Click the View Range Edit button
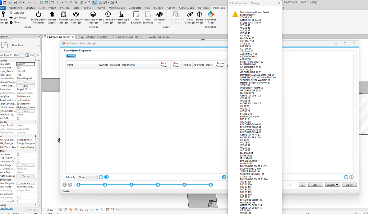 click(26, 165)
